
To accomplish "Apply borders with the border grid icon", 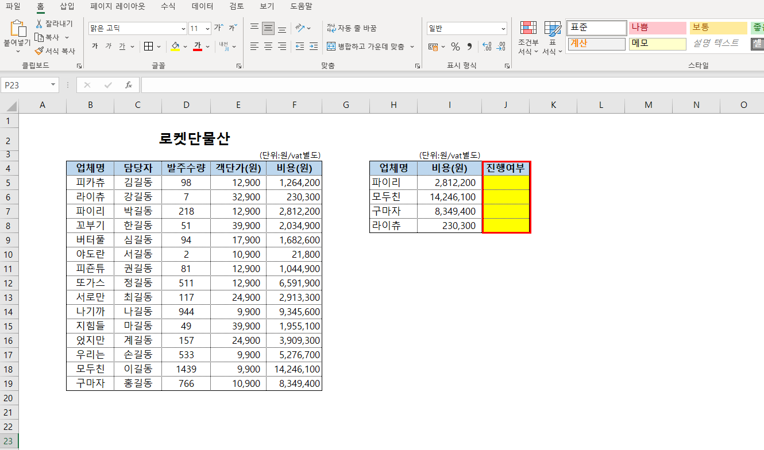I will 148,46.
